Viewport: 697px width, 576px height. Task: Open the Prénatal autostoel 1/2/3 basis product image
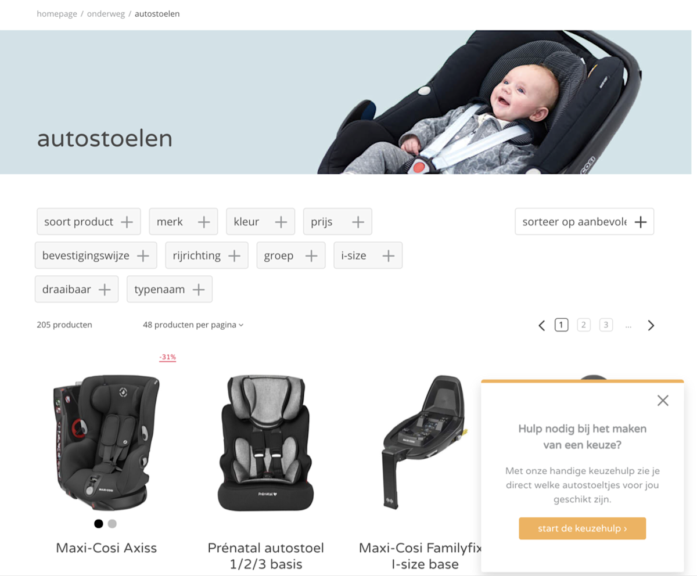click(x=265, y=442)
